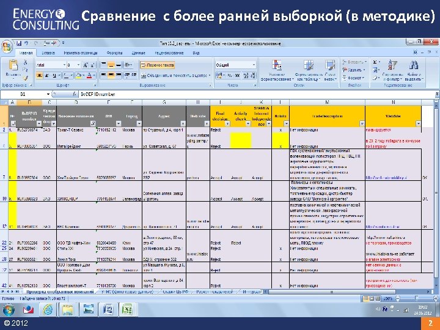Click the fx insert function icon

[x=75, y=94]
